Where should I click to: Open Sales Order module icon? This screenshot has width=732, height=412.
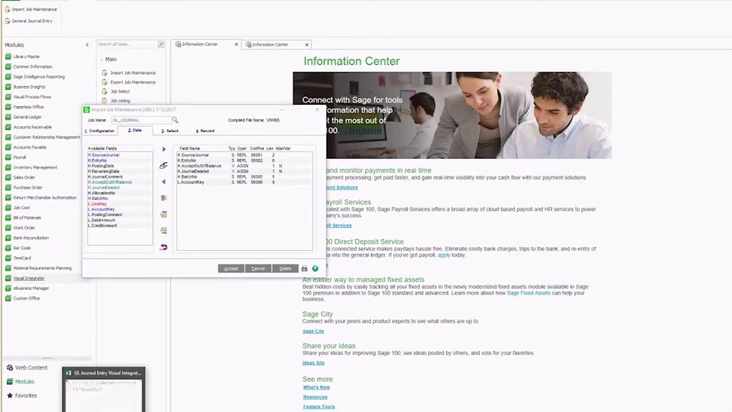(x=8, y=177)
